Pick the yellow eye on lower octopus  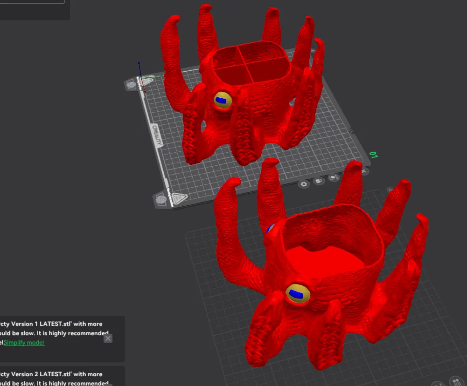pyautogui.click(x=298, y=293)
